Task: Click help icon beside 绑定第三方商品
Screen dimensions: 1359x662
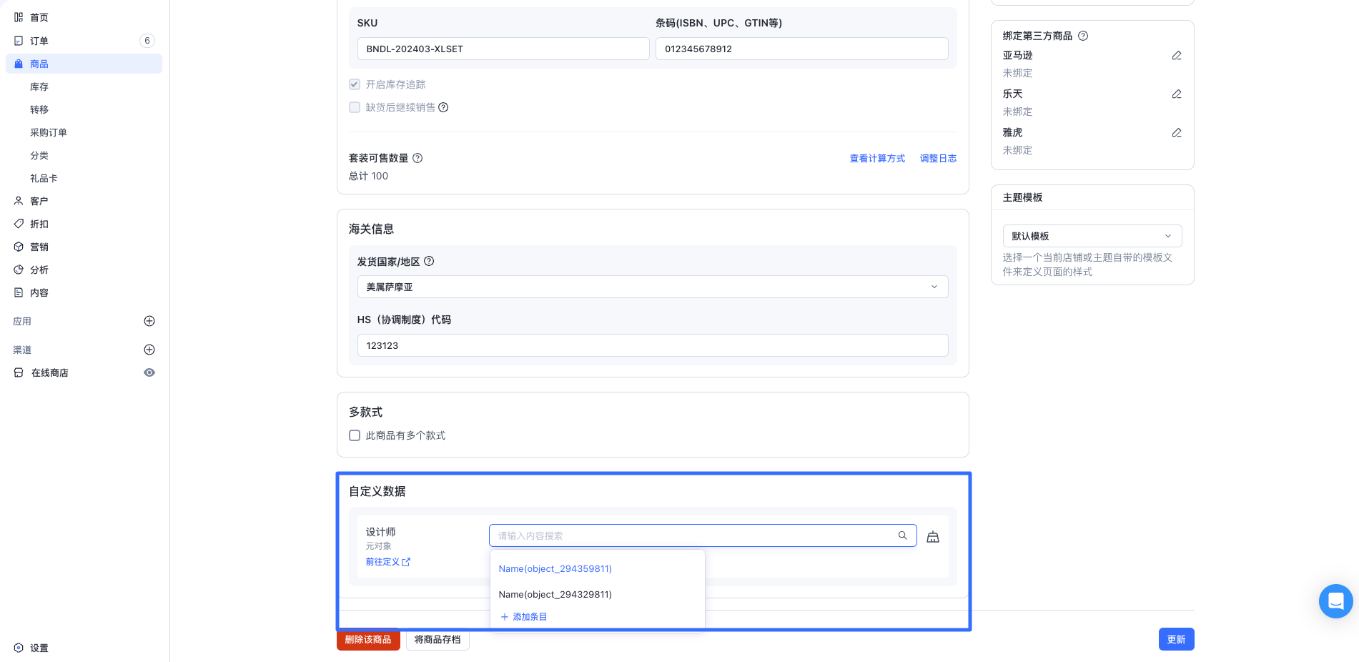Action: click(x=1083, y=36)
